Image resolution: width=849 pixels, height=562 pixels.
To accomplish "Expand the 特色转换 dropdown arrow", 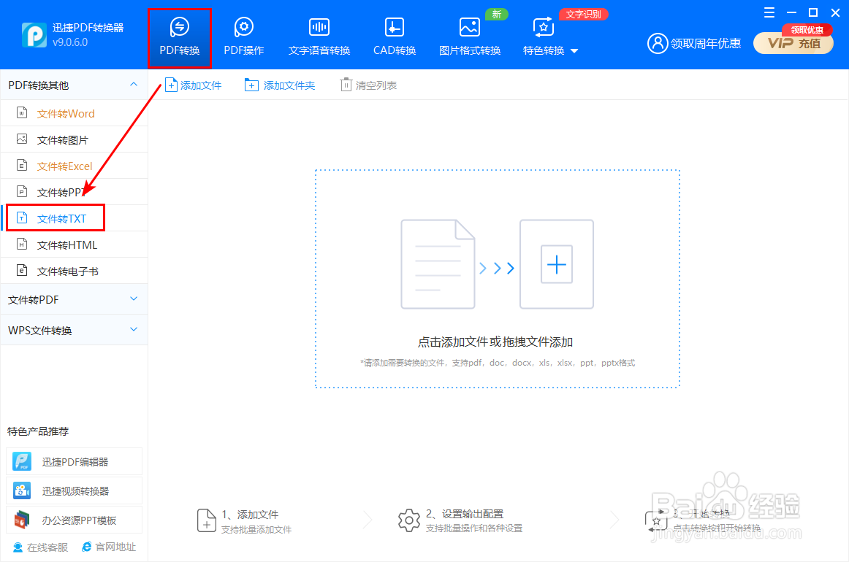I will point(574,51).
